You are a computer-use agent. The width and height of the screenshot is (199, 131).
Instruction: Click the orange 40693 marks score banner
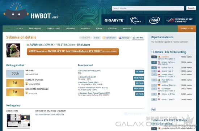pos(73,51)
